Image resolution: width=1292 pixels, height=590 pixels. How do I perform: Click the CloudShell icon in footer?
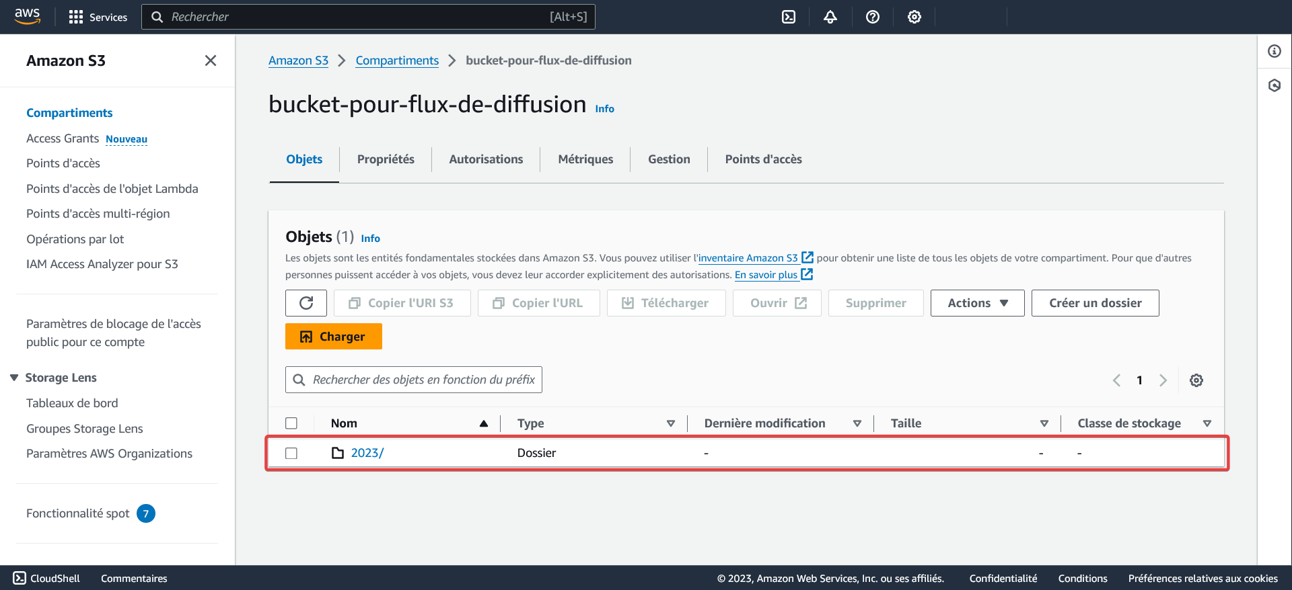[20, 578]
